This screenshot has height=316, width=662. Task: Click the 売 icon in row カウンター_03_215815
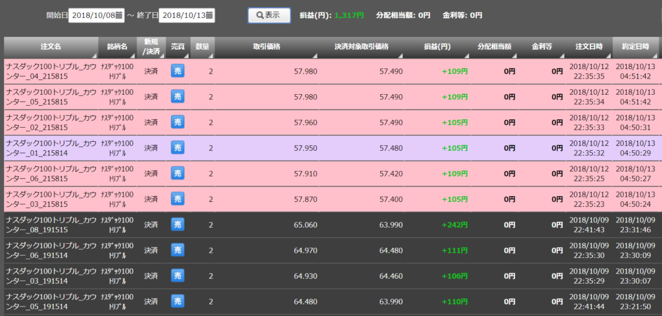coord(178,199)
